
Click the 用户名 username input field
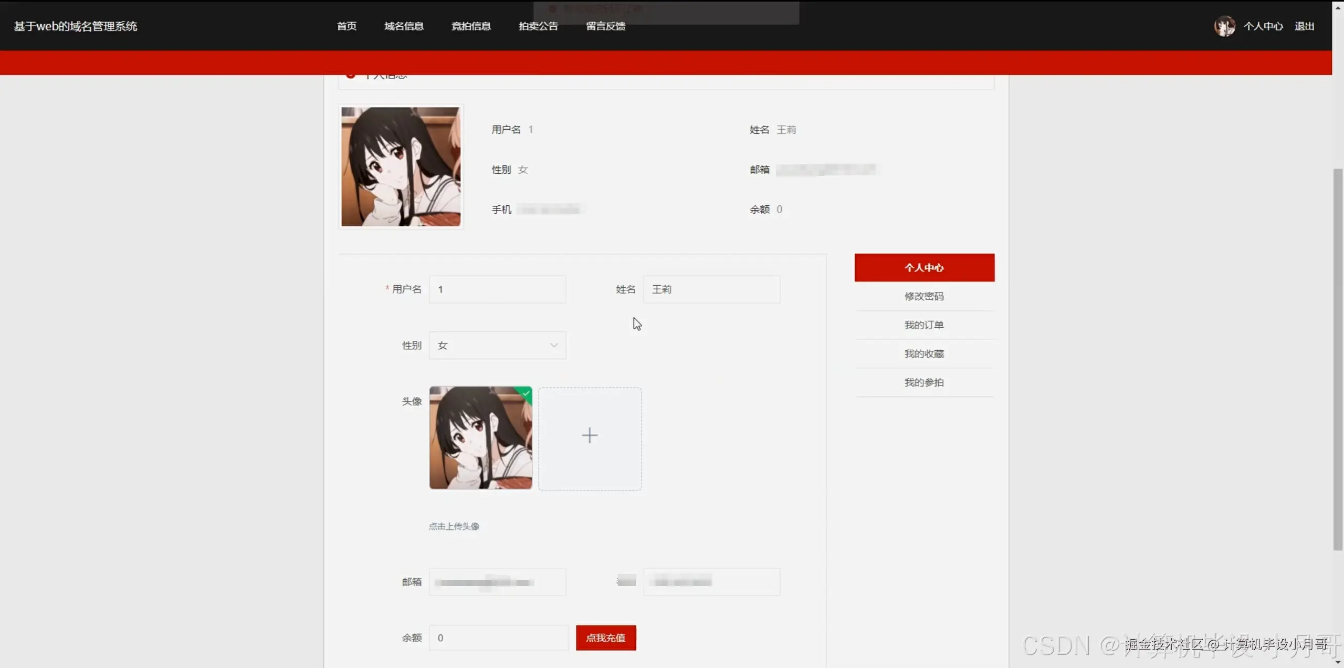click(x=497, y=289)
